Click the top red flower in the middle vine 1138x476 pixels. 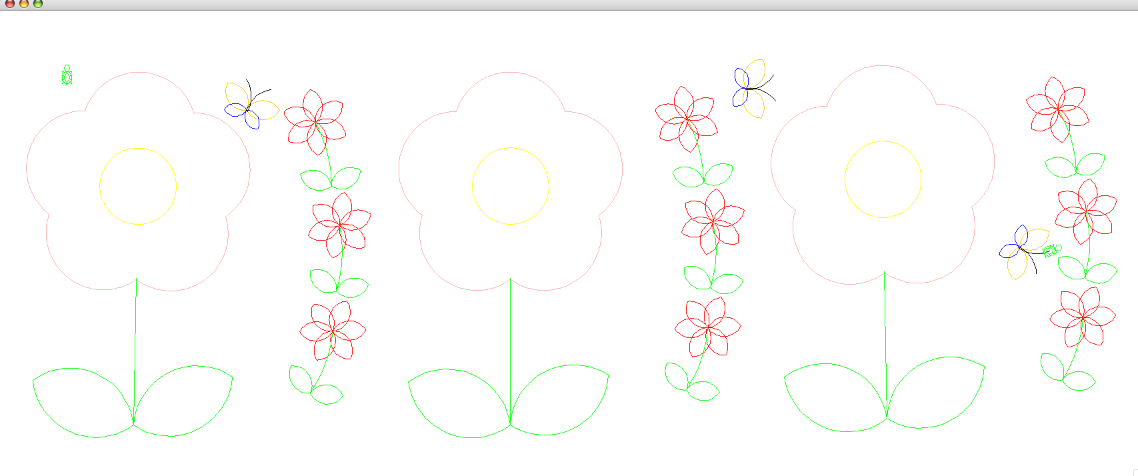(687, 119)
